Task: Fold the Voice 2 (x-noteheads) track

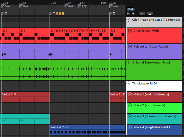Action: 130,105
